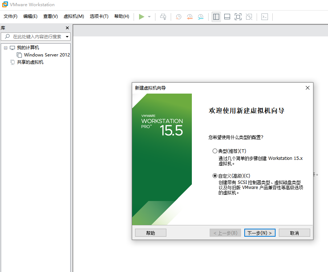The height and width of the screenshot is (272, 328).
Task: Toggle the thumbnail bar view icon
Action: (227, 17)
